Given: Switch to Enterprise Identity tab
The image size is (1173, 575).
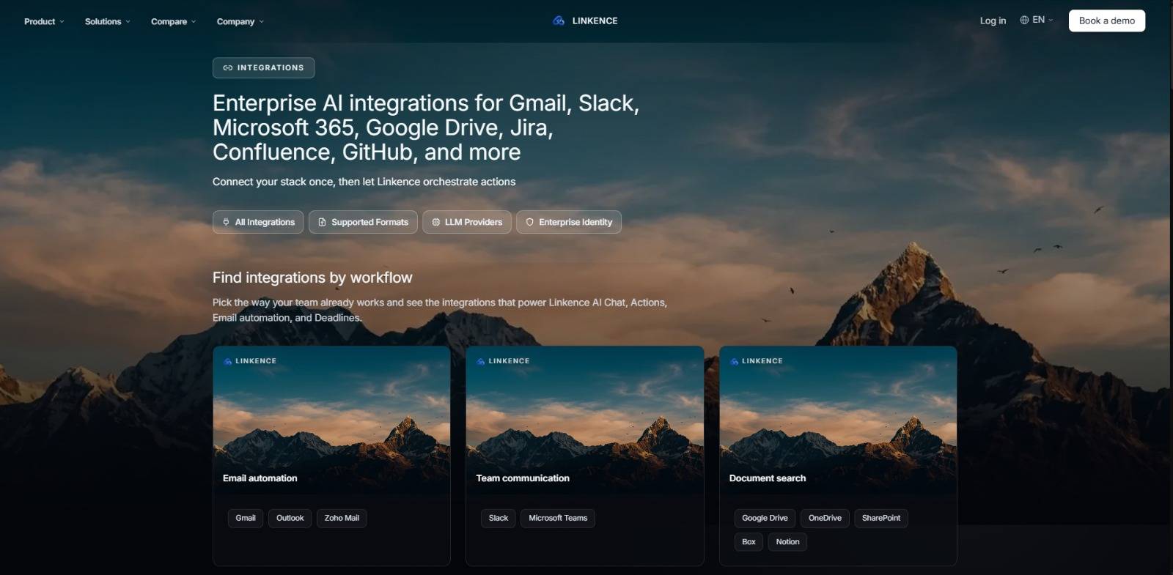Looking at the screenshot, I should (569, 222).
